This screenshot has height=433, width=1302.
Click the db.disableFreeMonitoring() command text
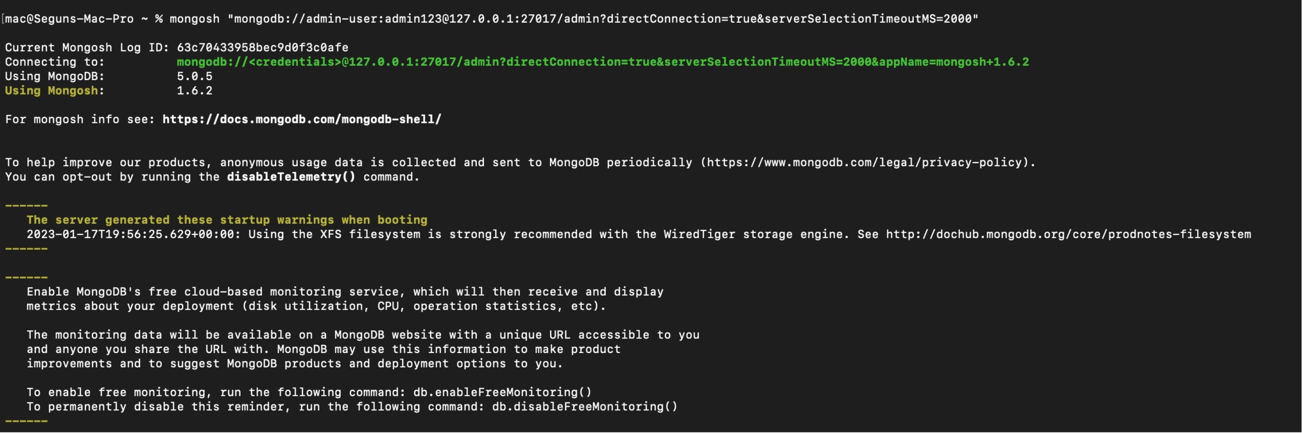click(584, 407)
